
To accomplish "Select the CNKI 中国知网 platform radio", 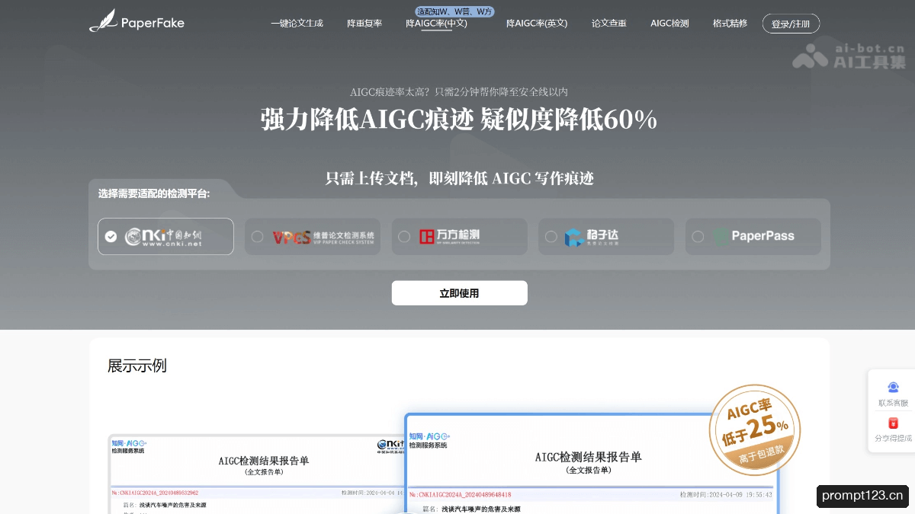I will pos(111,237).
